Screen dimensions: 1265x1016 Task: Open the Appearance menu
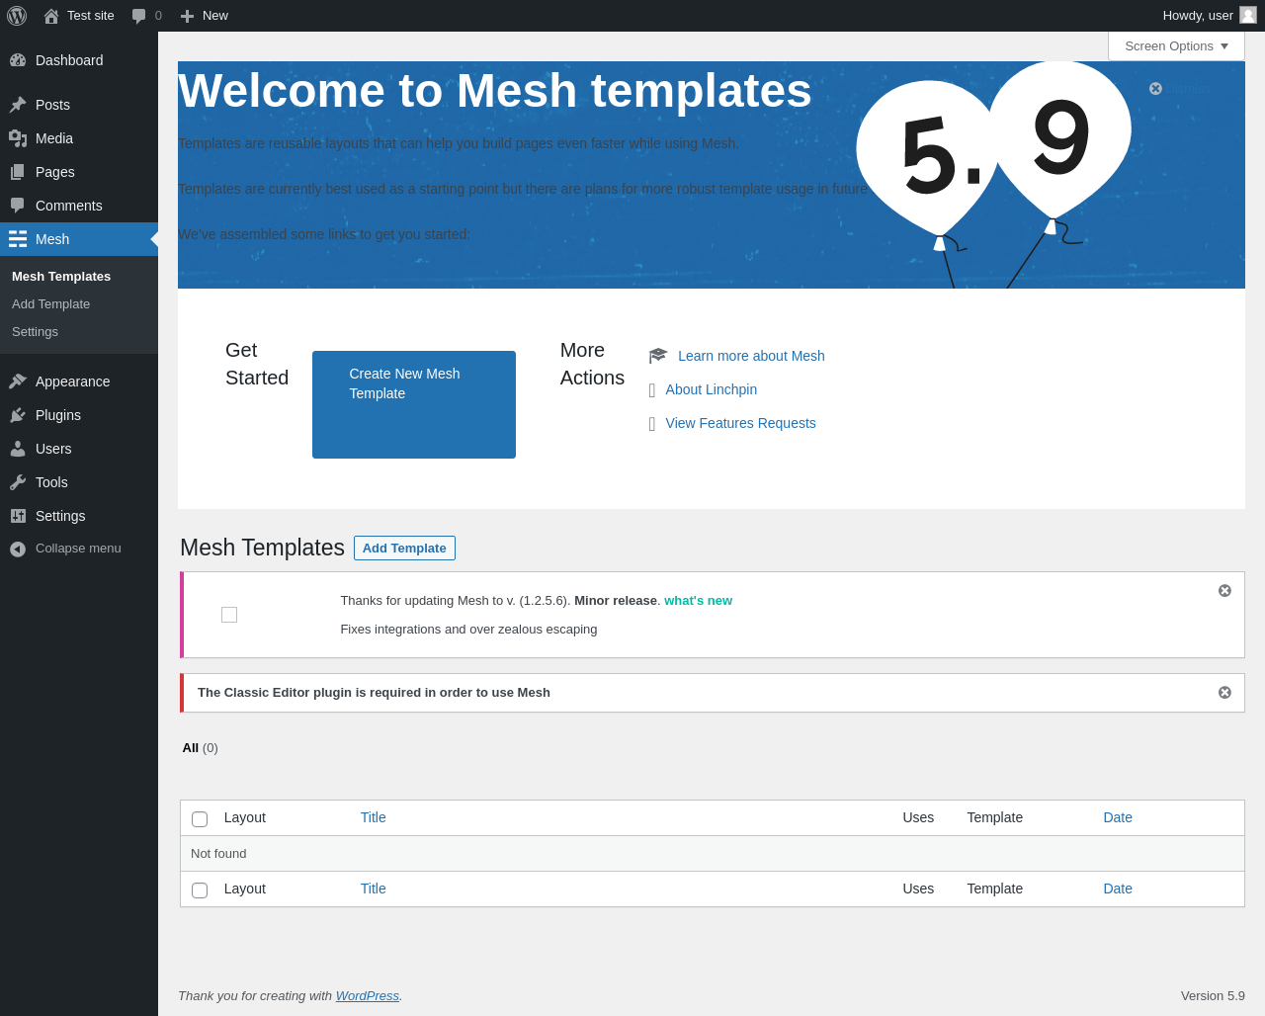pos(79,381)
